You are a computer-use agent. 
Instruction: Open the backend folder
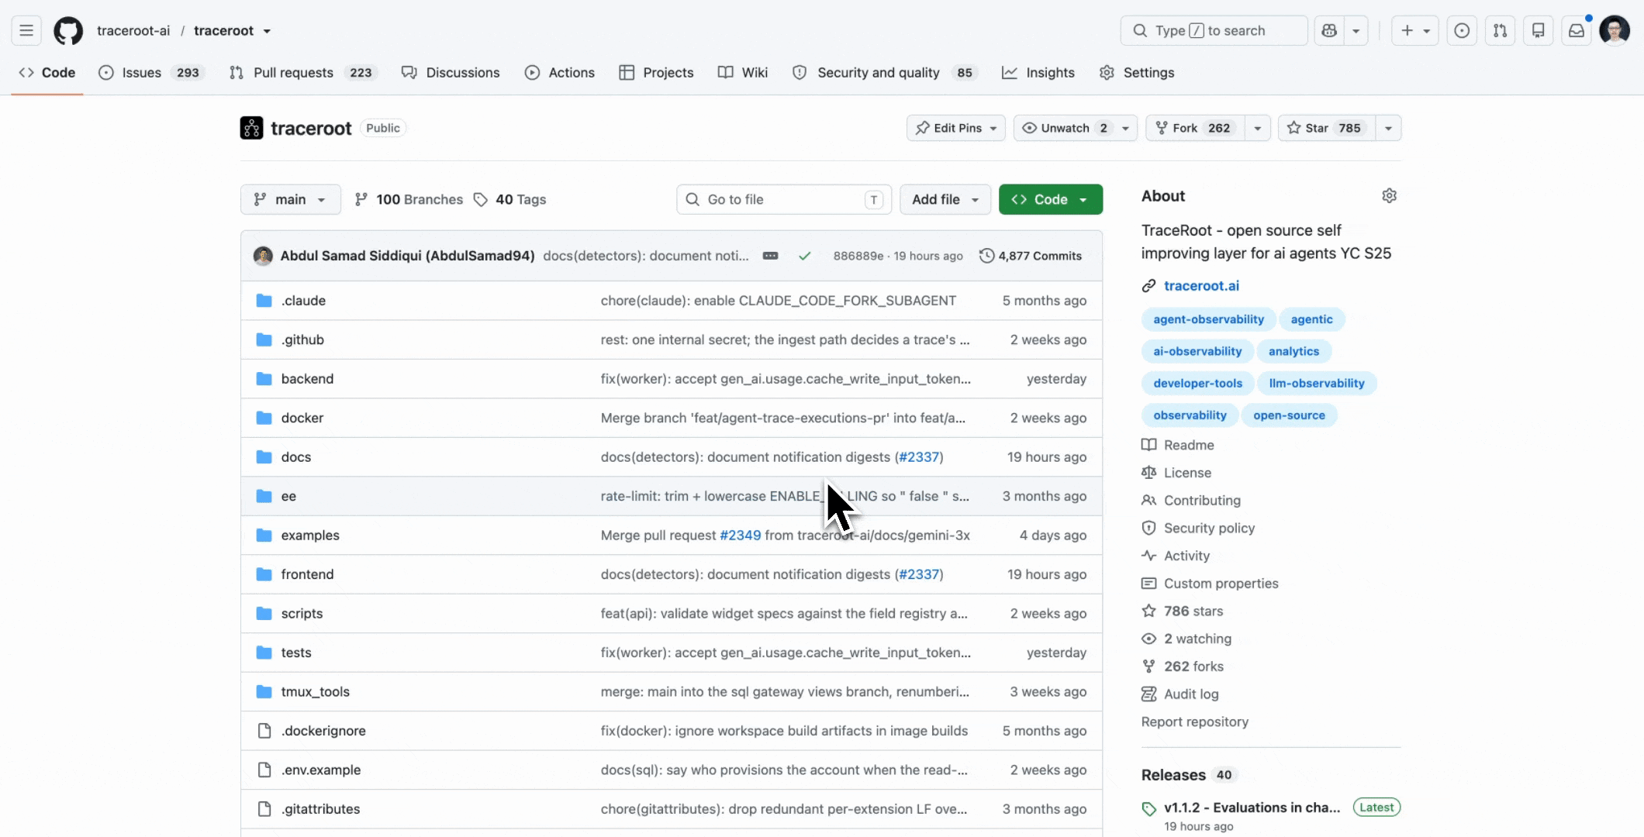(x=307, y=379)
